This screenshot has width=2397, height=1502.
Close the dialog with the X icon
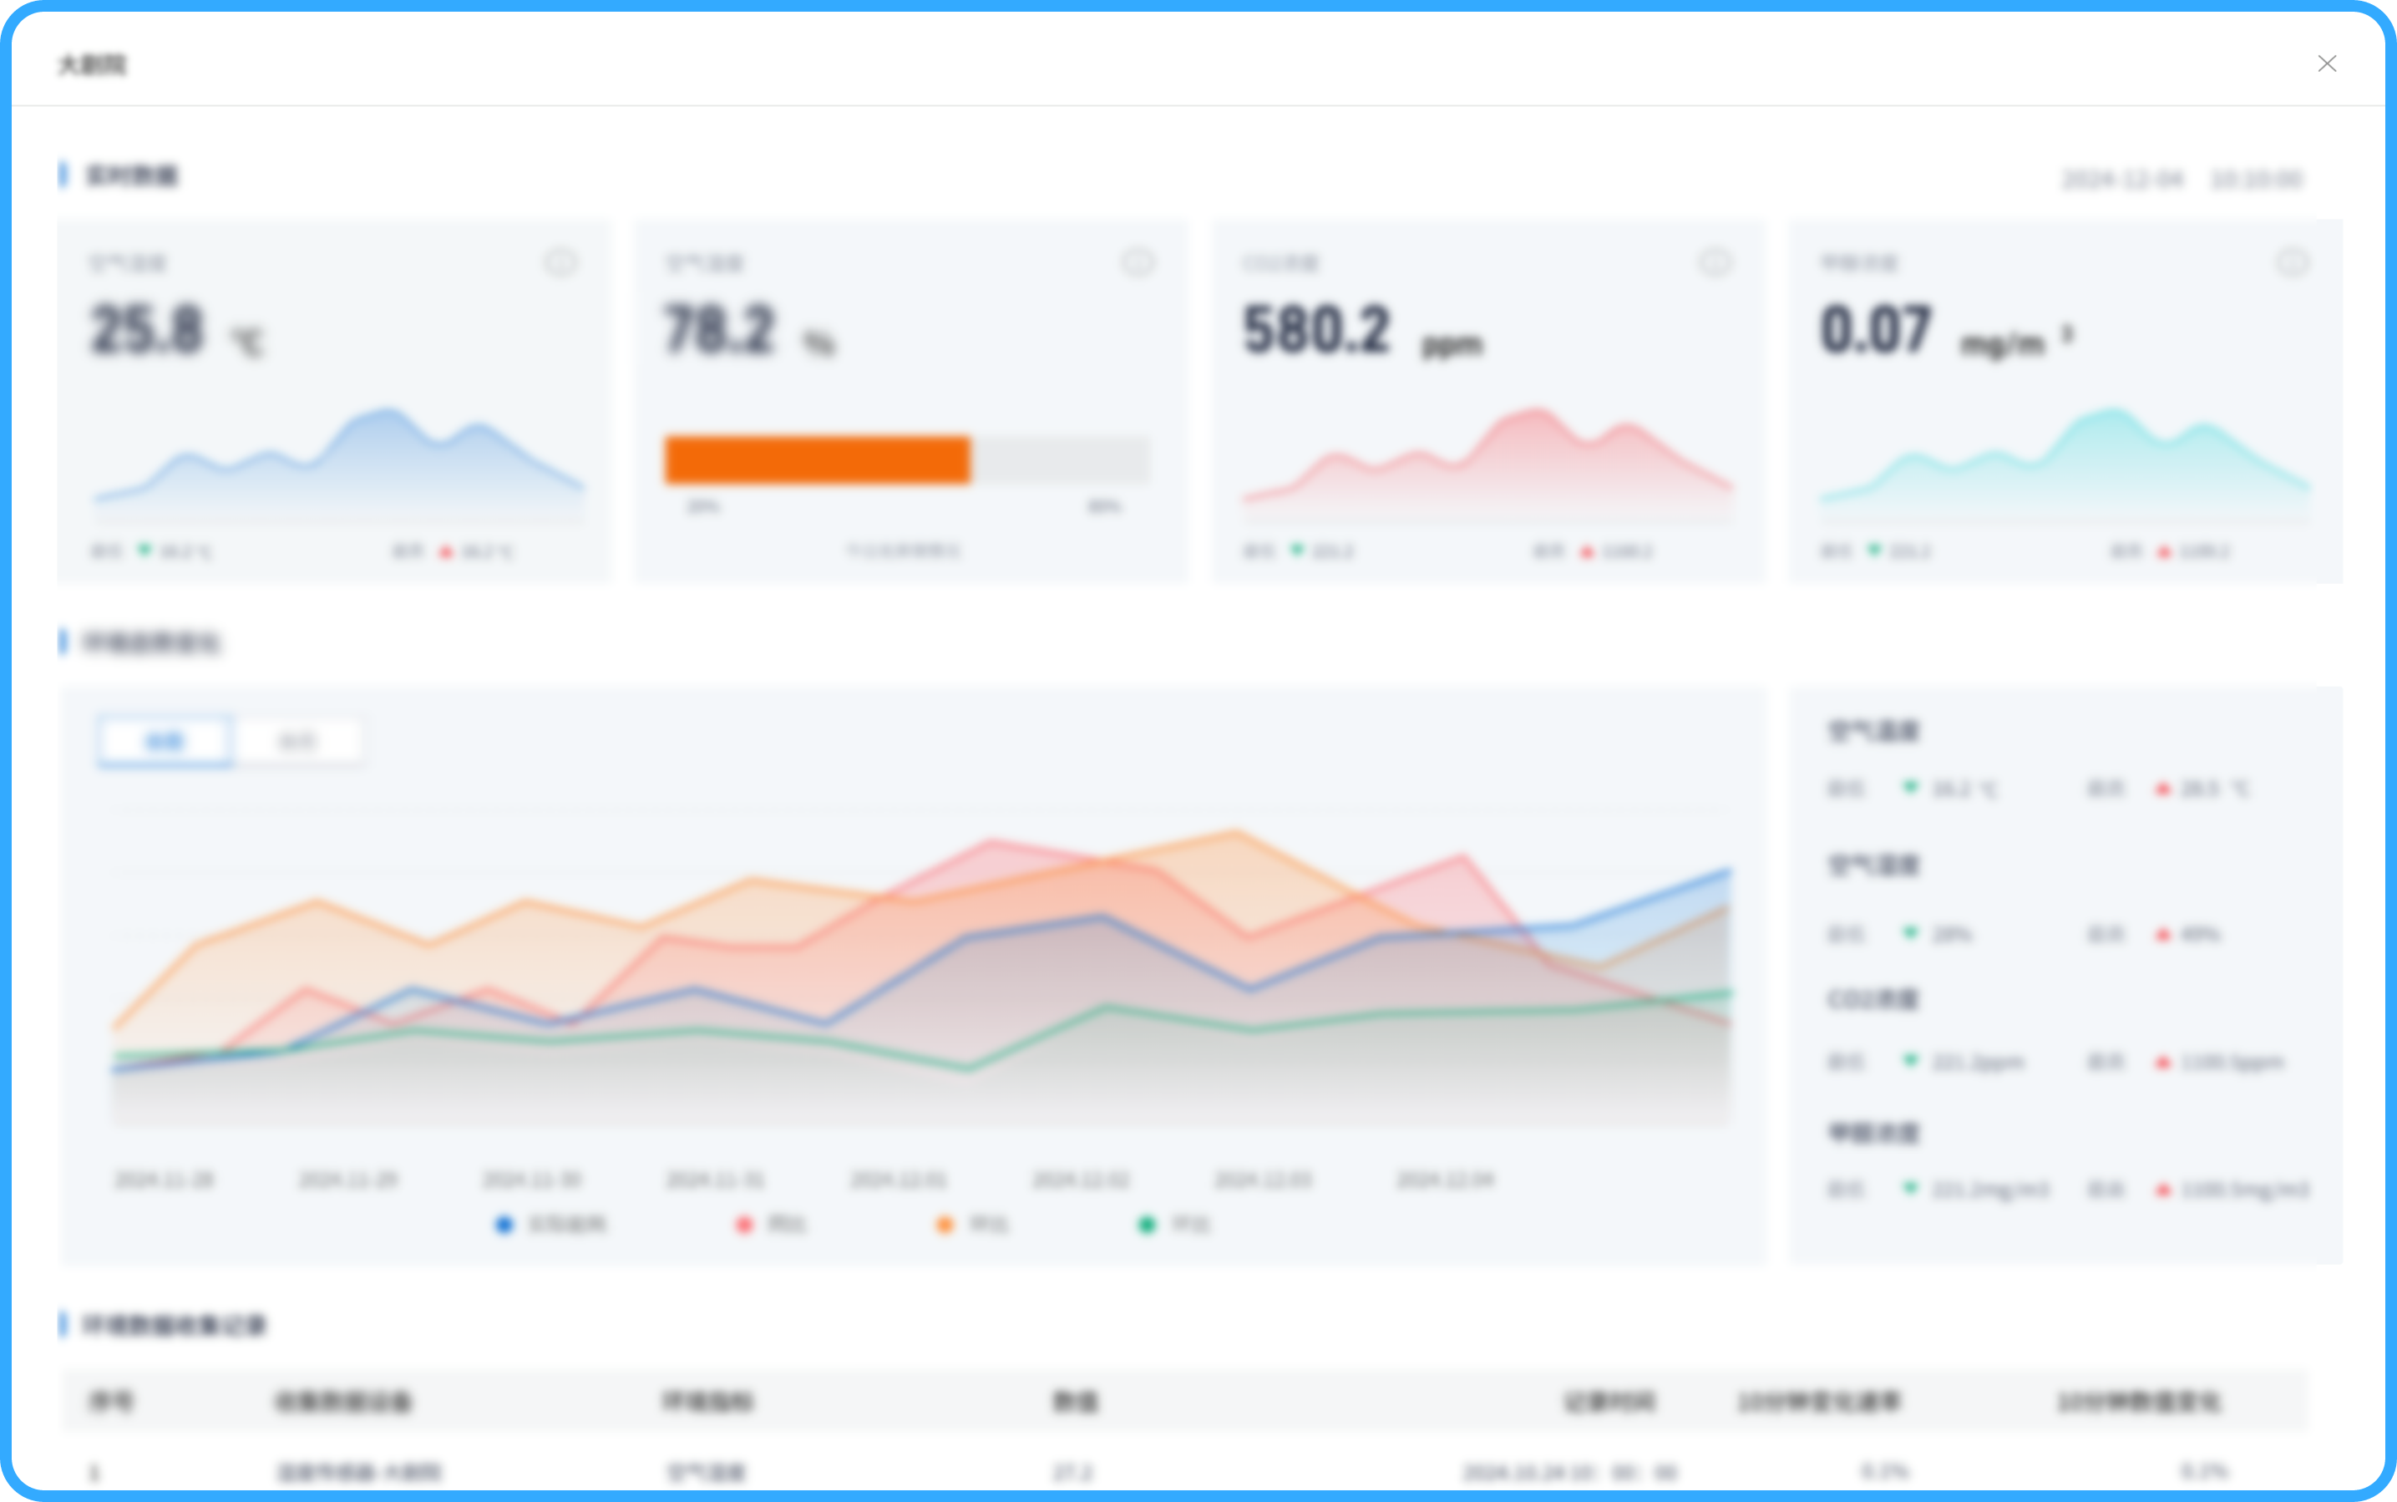(2327, 63)
